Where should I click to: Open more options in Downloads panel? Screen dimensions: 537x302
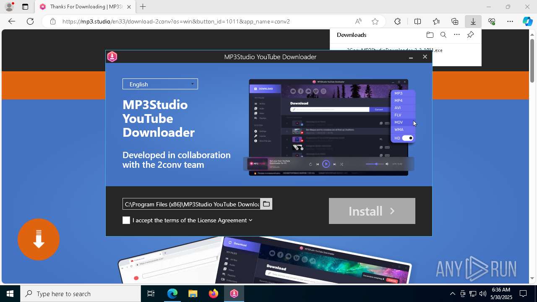coord(457,35)
